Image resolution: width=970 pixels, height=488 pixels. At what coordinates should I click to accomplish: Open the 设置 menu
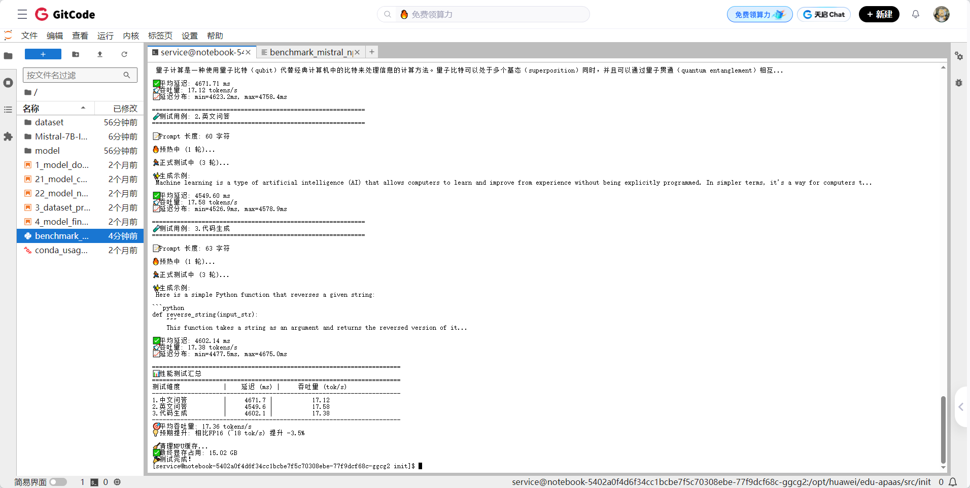(190, 36)
